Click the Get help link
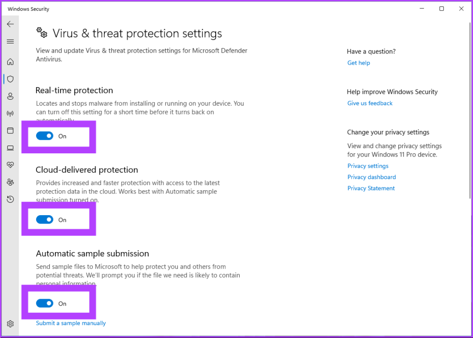This screenshot has height=338, width=473. click(x=358, y=63)
